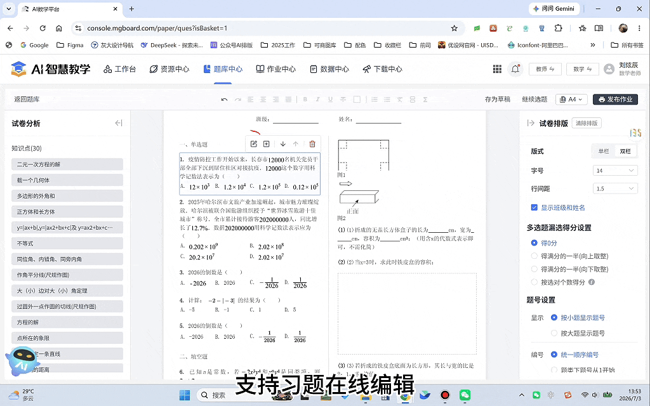
Task: Click the square border box icon
Action: click(x=357, y=100)
